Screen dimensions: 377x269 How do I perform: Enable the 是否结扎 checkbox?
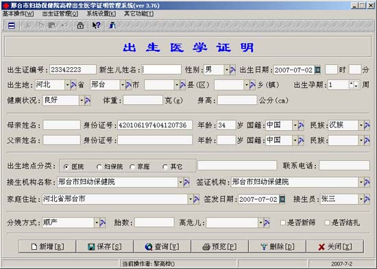(327, 222)
